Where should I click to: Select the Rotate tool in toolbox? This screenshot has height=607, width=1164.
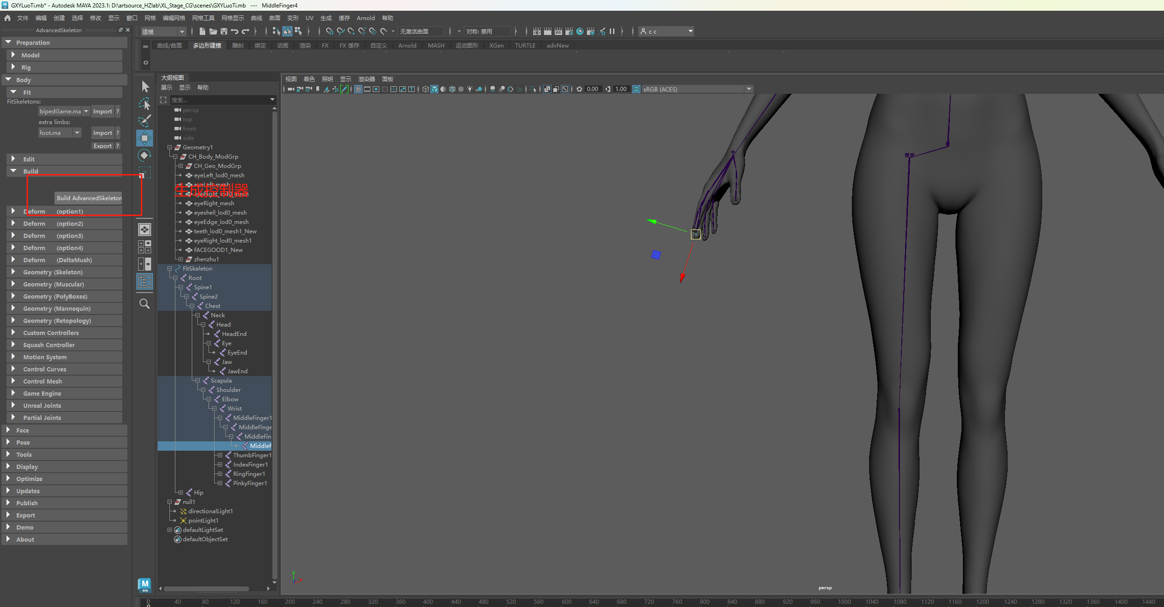(x=145, y=155)
